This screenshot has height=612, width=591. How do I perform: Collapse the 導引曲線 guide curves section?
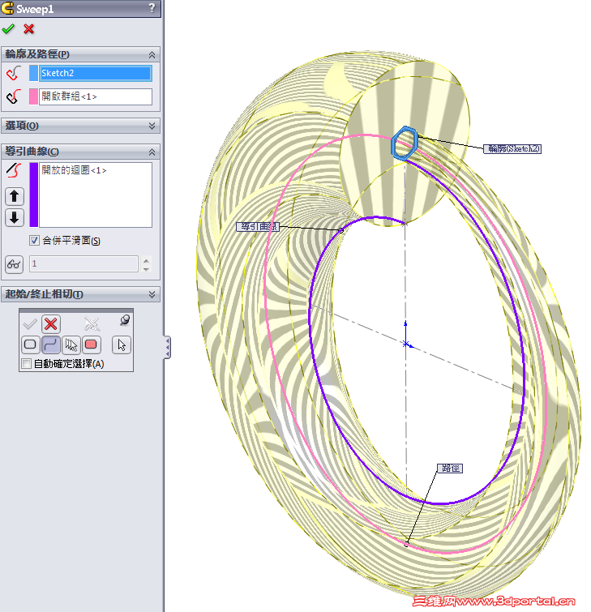(152, 152)
